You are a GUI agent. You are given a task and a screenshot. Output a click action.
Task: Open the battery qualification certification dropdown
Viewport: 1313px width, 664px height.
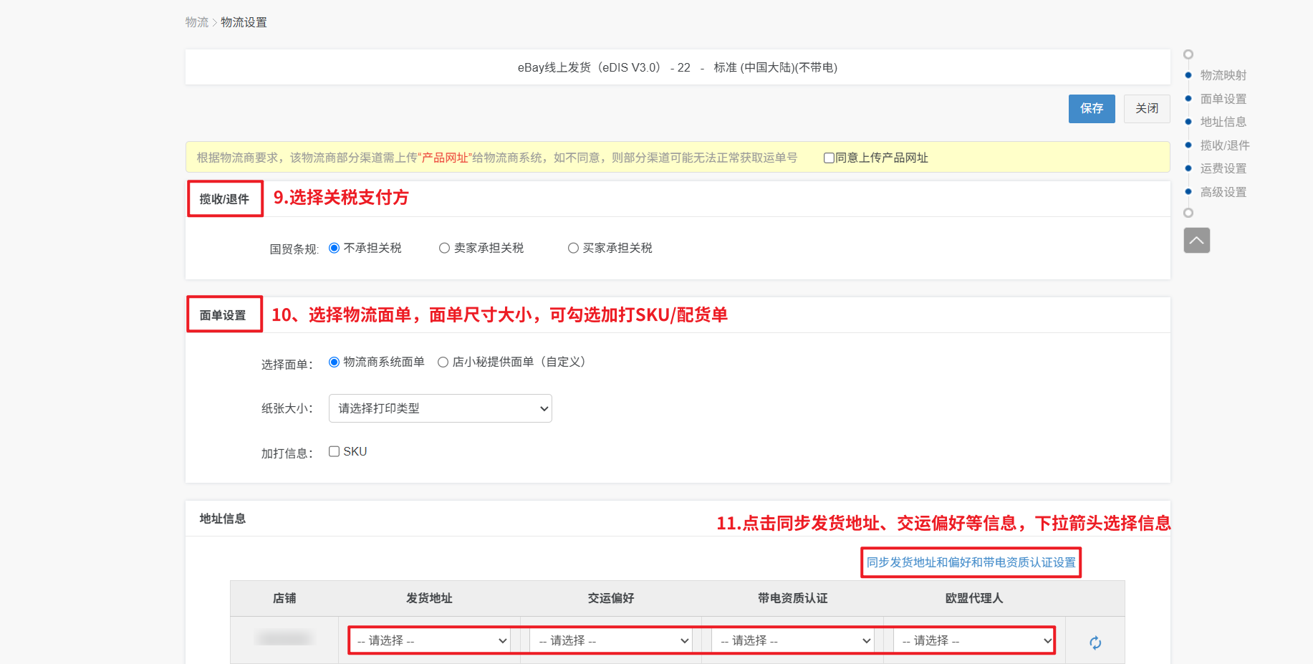pyautogui.click(x=794, y=640)
